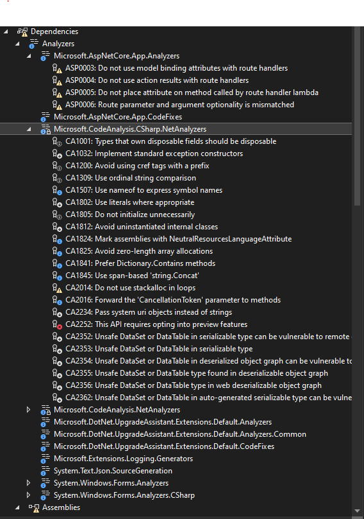
Task: Select CA2356 web deserializable object graph
Action: point(194,385)
